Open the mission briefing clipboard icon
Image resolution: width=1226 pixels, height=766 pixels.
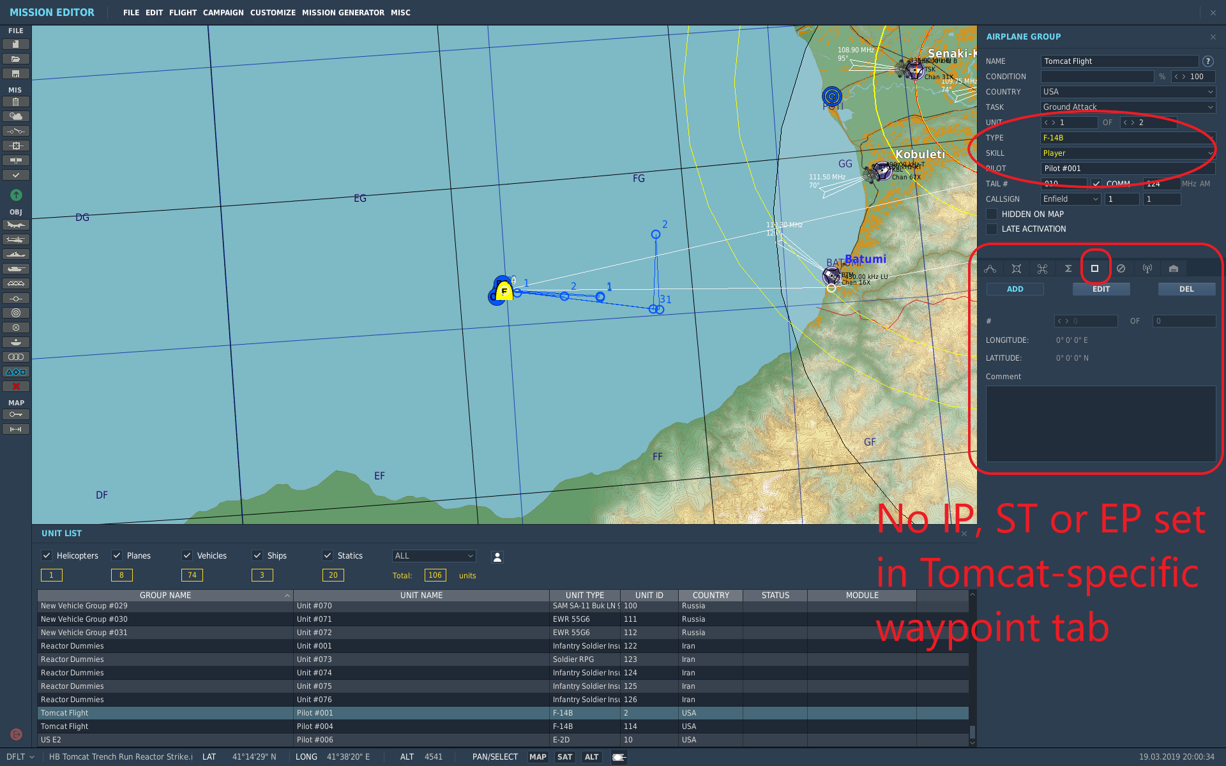(16, 101)
